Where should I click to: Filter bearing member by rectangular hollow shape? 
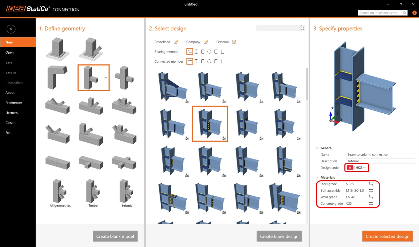click(203, 52)
